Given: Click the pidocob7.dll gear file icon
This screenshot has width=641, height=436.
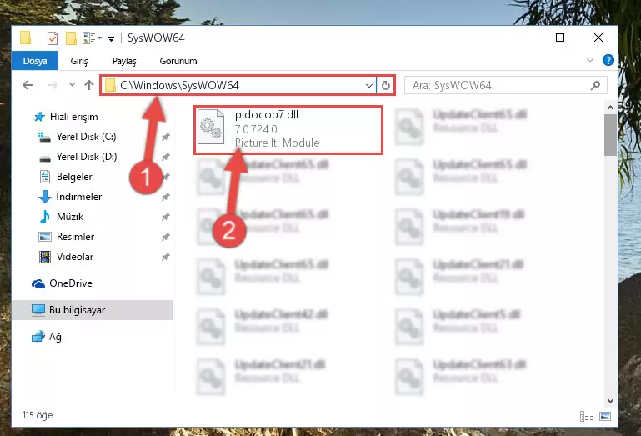Looking at the screenshot, I should pos(211,128).
